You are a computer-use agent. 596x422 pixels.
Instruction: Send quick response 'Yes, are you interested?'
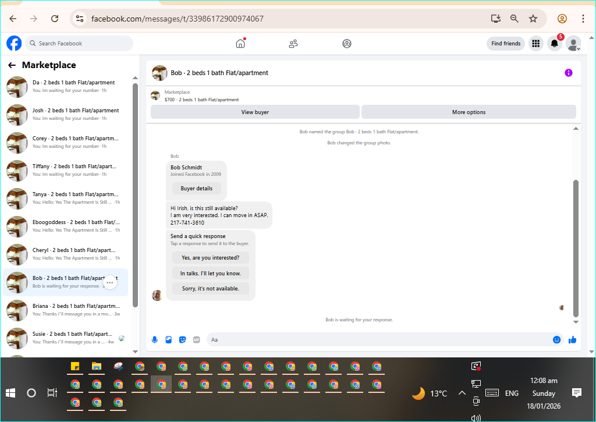(x=211, y=258)
